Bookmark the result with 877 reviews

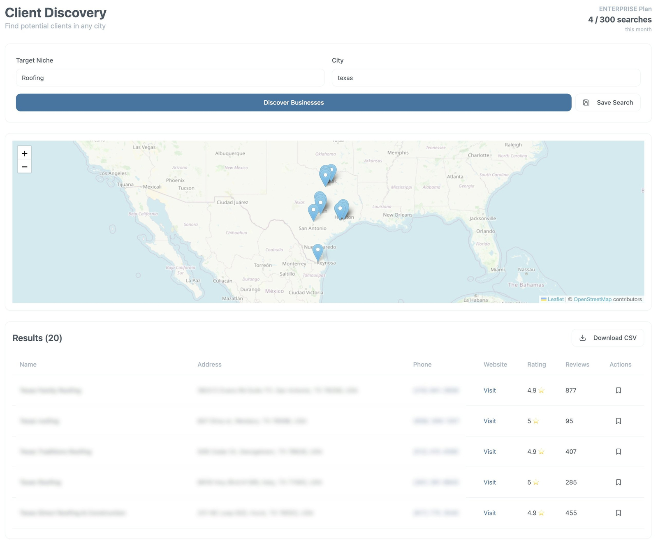pyautogui.click(x=618, y=390)
